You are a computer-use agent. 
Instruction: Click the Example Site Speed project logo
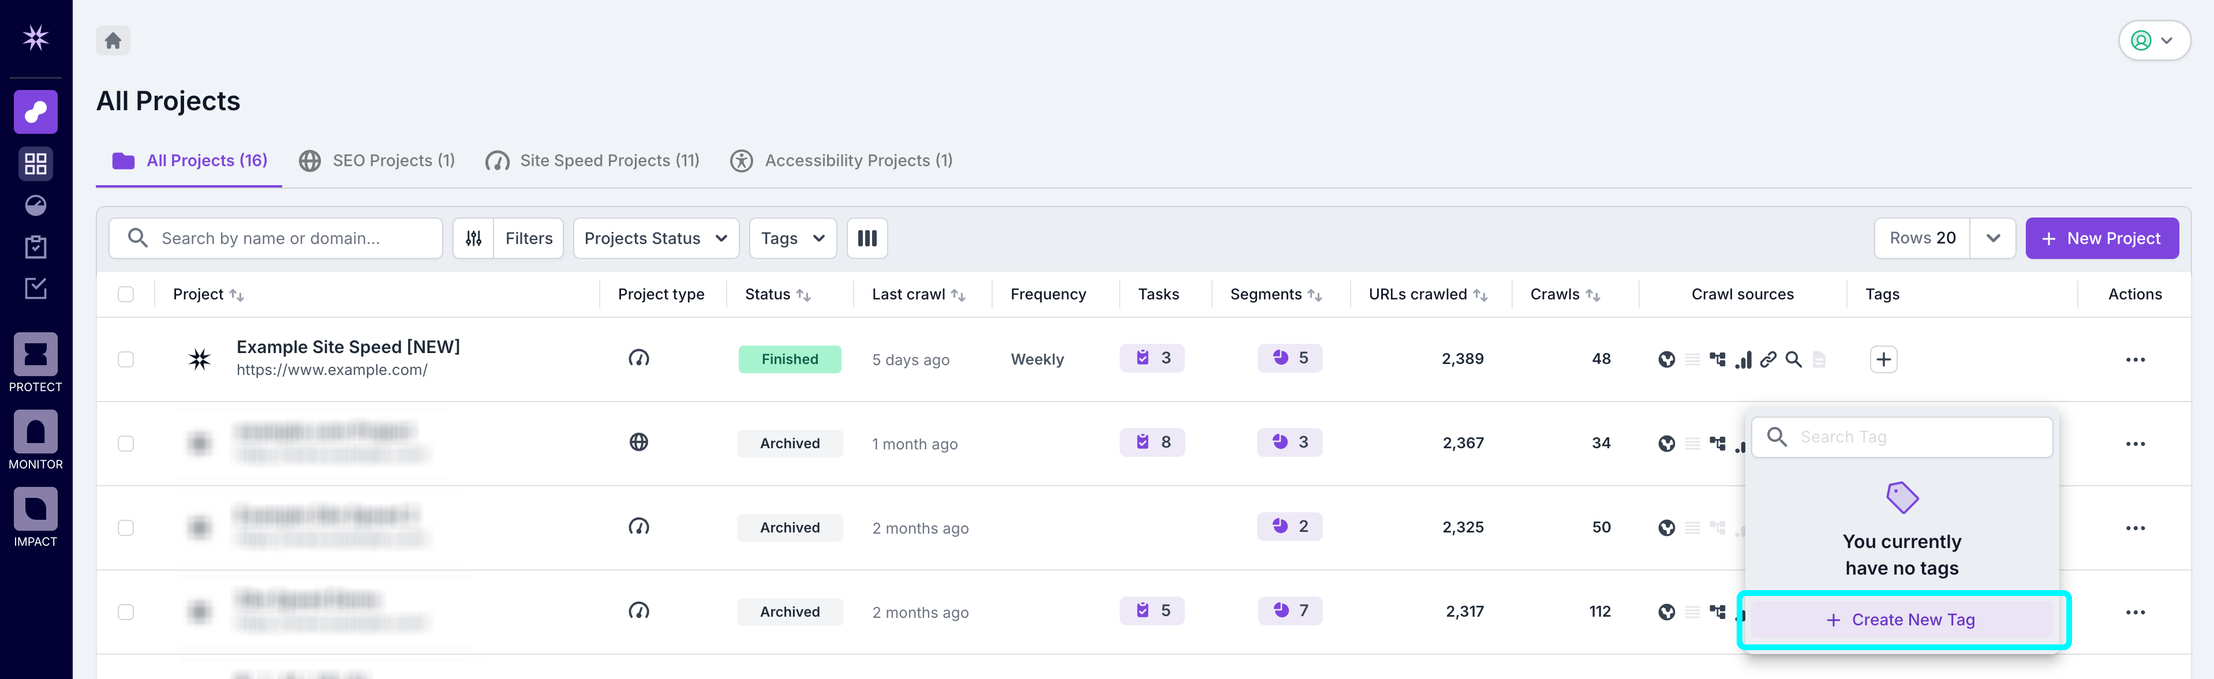[199, 358]
